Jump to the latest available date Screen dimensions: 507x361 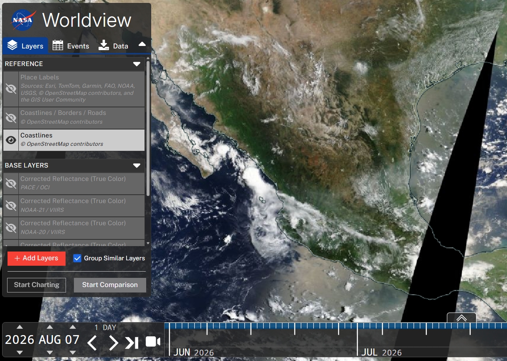point(132,343)
